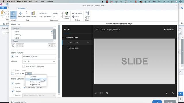The height and width of the screenshot is (103, 184).
Task: Enable the Logo checkbox
Action: [x=13, y=70]
